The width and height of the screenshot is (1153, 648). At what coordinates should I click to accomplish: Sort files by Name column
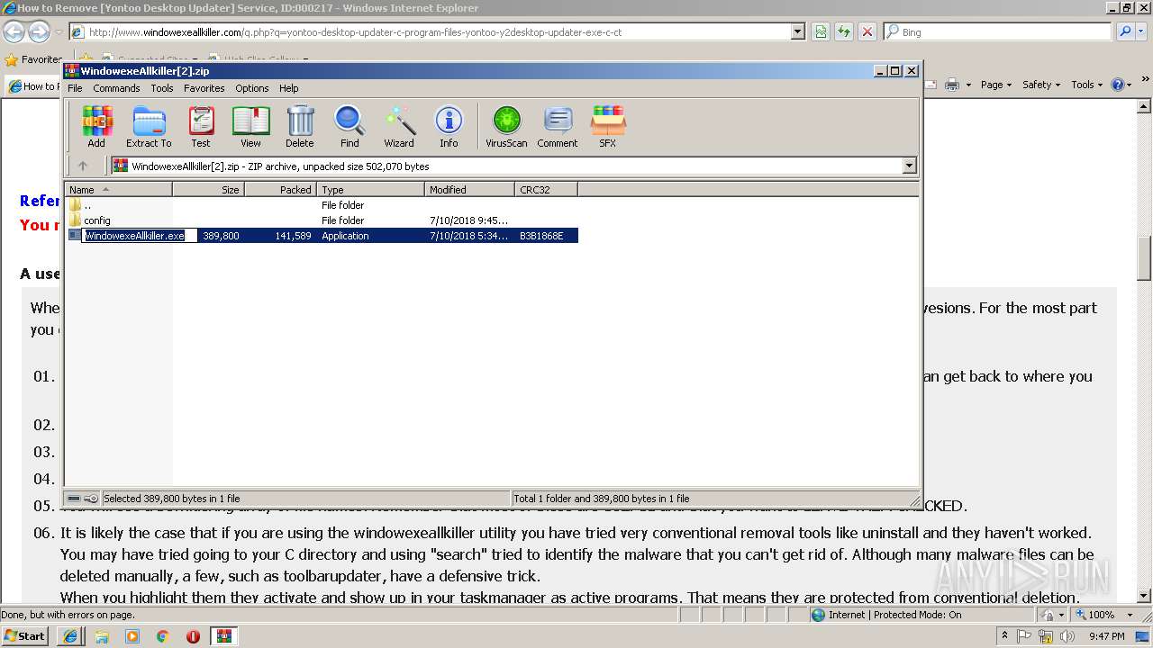[x=118, y=189]
